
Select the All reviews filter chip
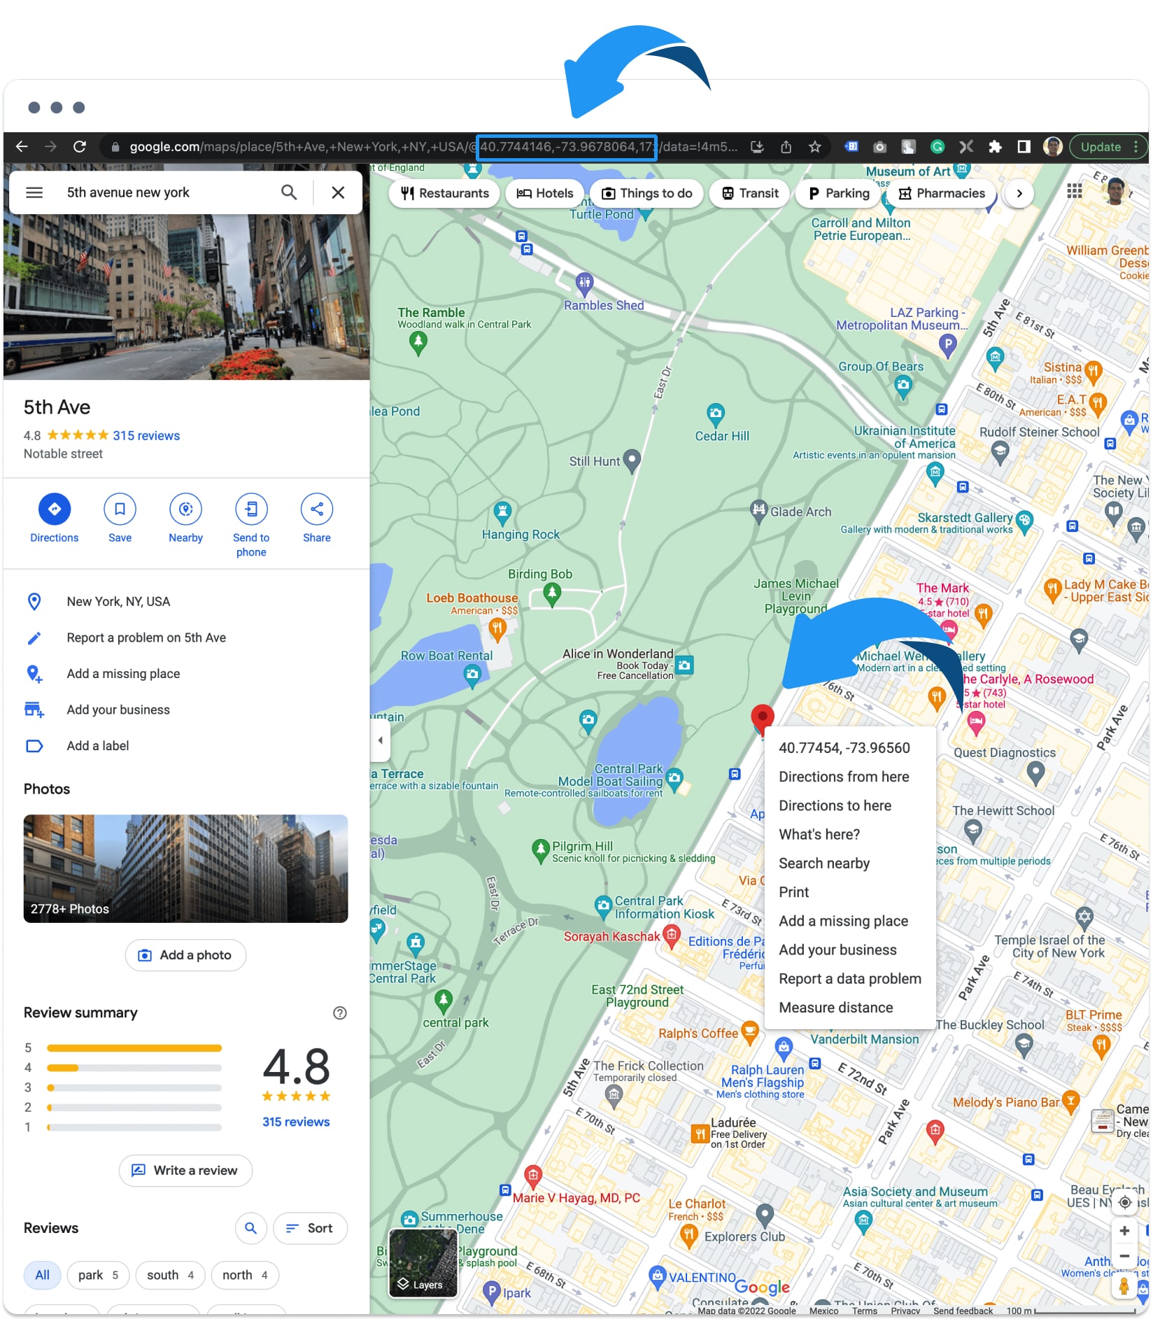pos(43,1275)
